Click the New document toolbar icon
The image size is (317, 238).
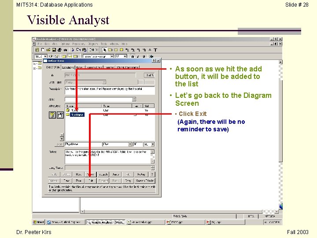click(43, 50)
